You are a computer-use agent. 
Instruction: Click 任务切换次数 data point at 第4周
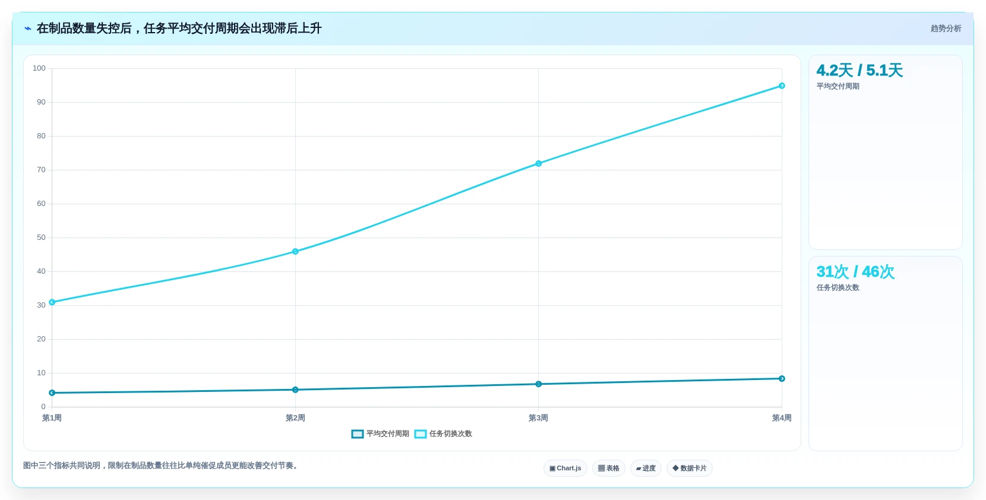click(x=782, y=86)
